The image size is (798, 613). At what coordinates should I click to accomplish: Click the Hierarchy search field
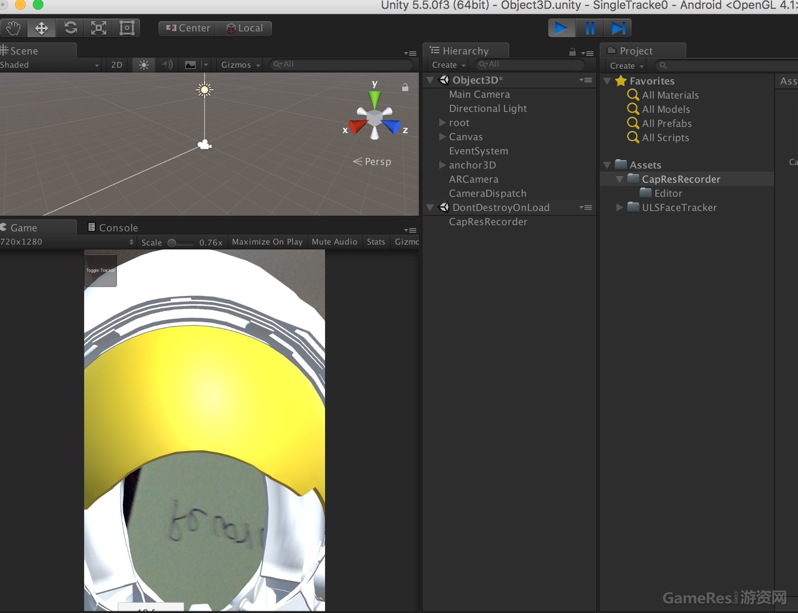[x=530, y=65]
